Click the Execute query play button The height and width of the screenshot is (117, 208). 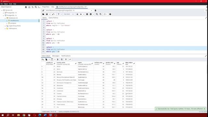pyautogui.click(x=81, y=14)
